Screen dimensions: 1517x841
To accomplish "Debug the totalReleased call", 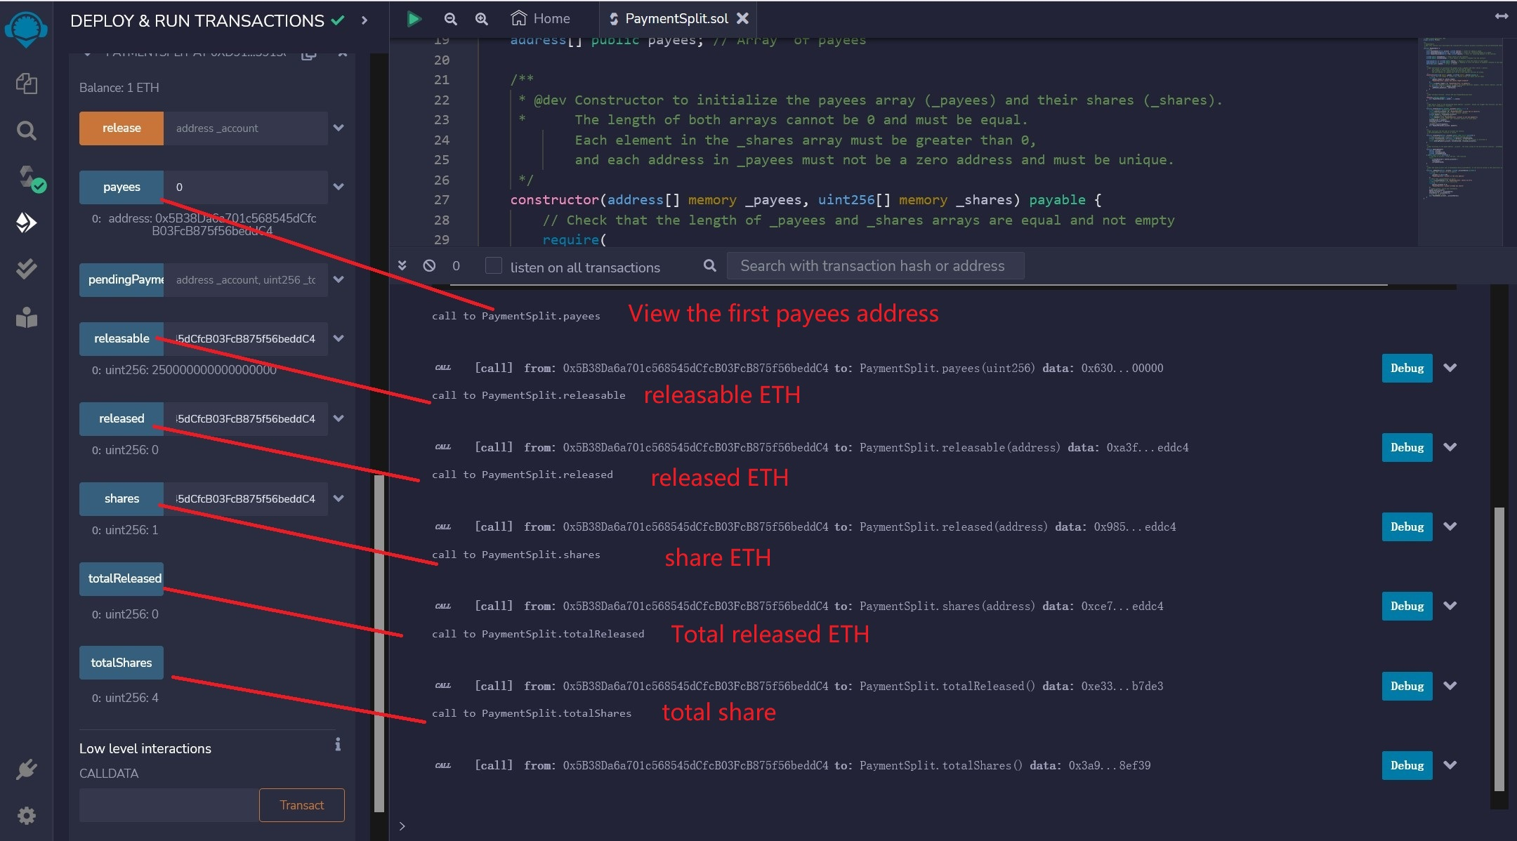I will click(1406, 686).
